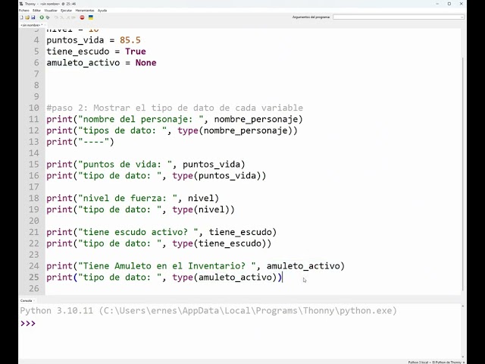Select the Consola panel tab
This screenshot has height=364, width=485.
[x=27, y=300]
